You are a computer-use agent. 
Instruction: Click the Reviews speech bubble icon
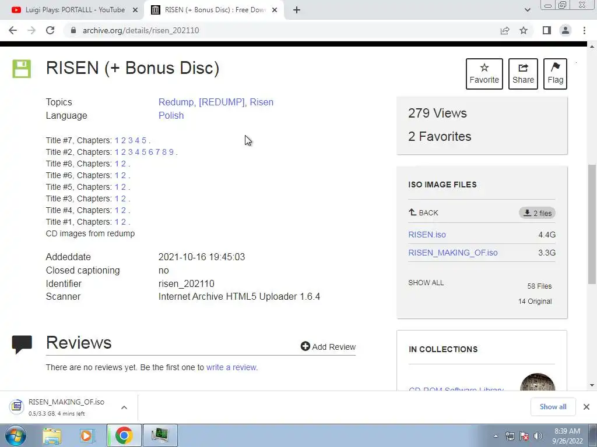click(x=22, y=345)
